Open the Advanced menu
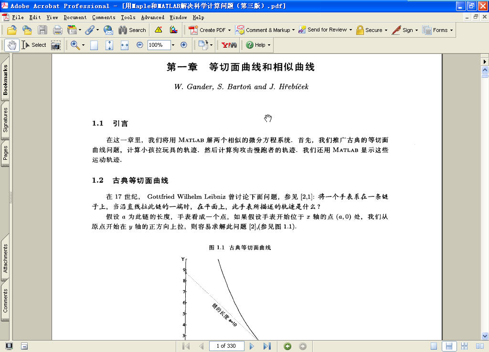This screenshot has height=352, width=489. click(152, 18)
